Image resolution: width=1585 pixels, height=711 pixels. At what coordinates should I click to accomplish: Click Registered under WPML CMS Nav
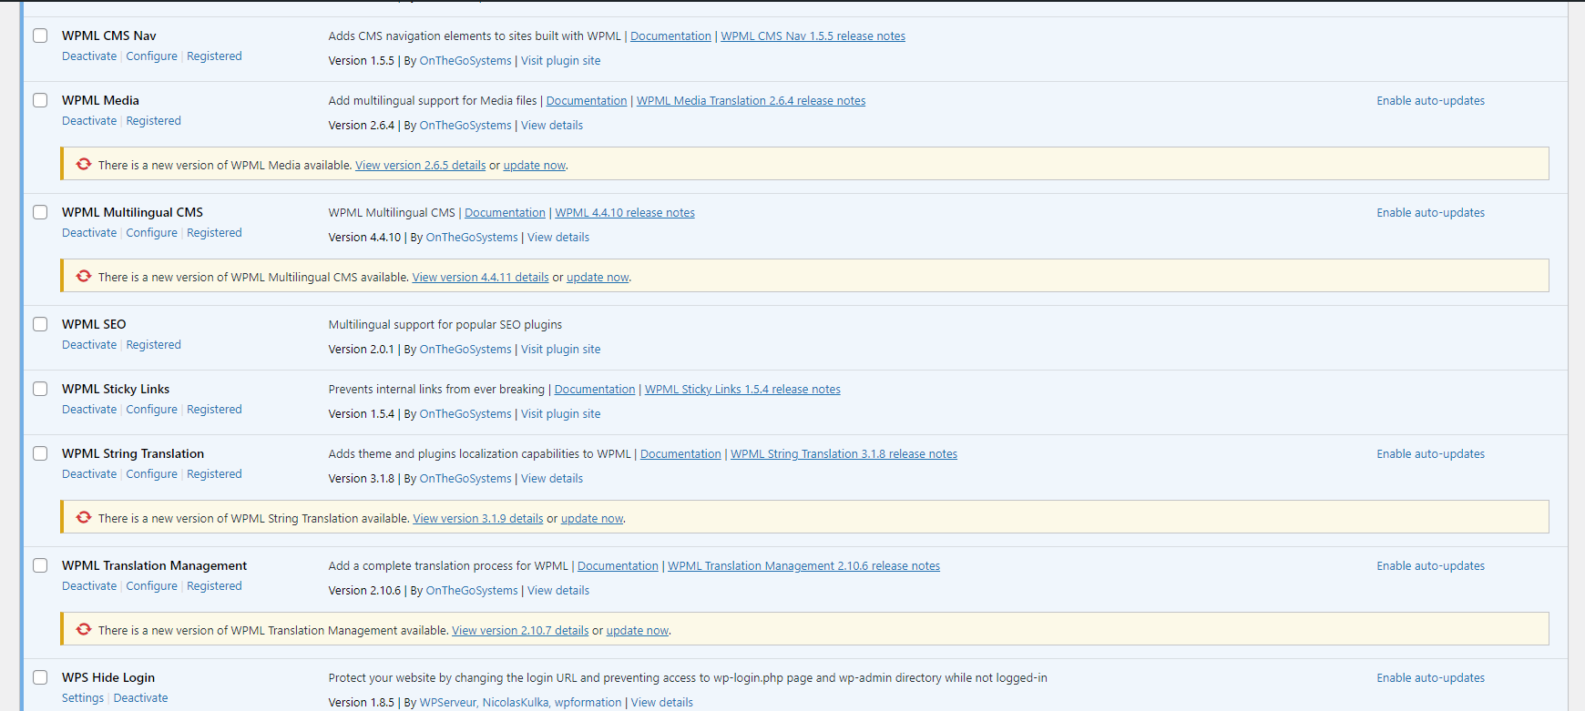214,56
